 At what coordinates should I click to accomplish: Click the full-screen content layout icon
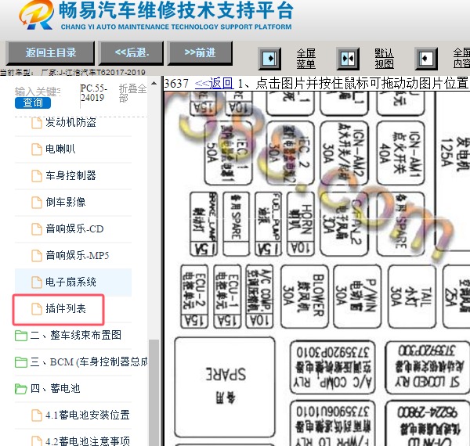pos(426,59)
